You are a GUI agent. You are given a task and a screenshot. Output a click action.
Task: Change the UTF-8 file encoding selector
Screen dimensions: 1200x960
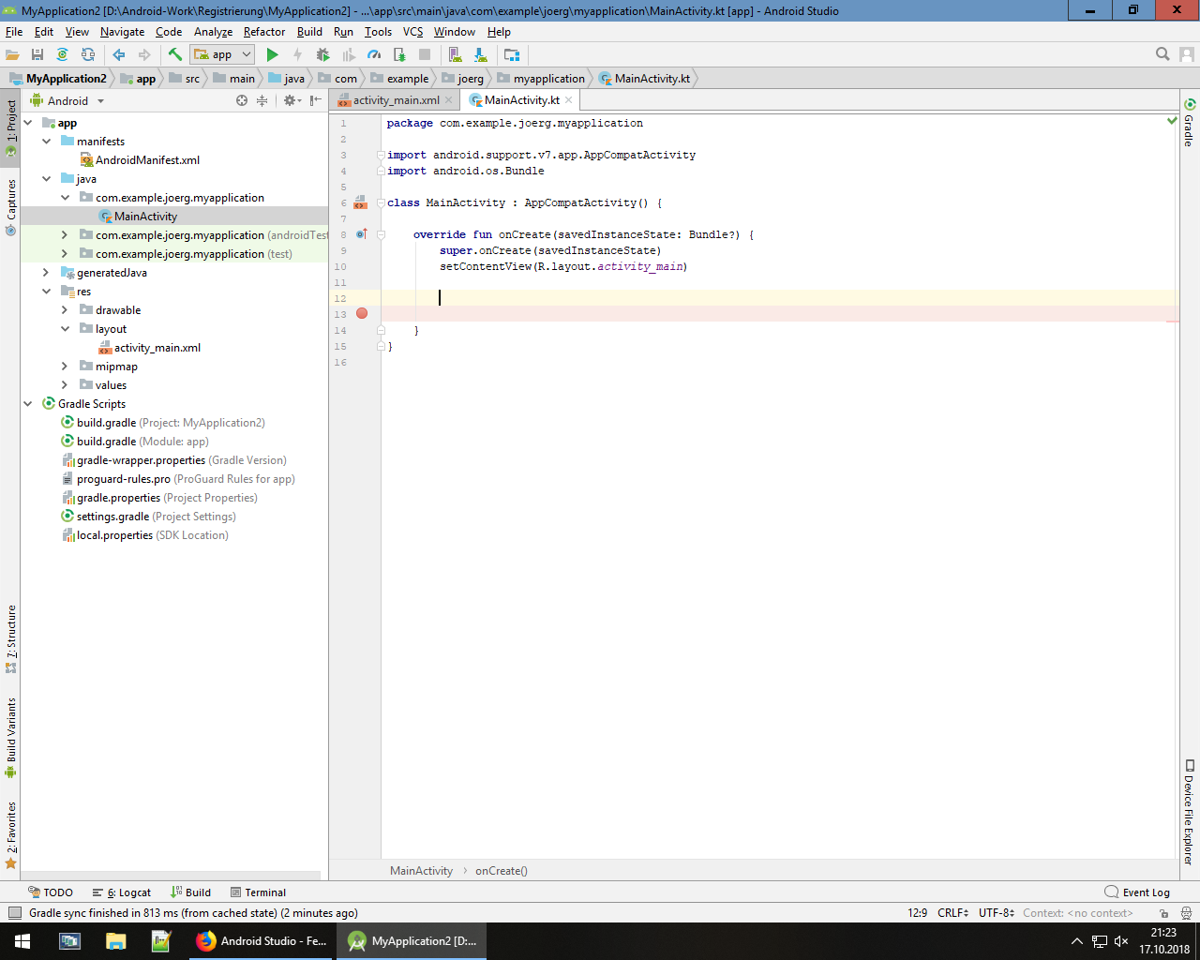[x=996, y=913]
